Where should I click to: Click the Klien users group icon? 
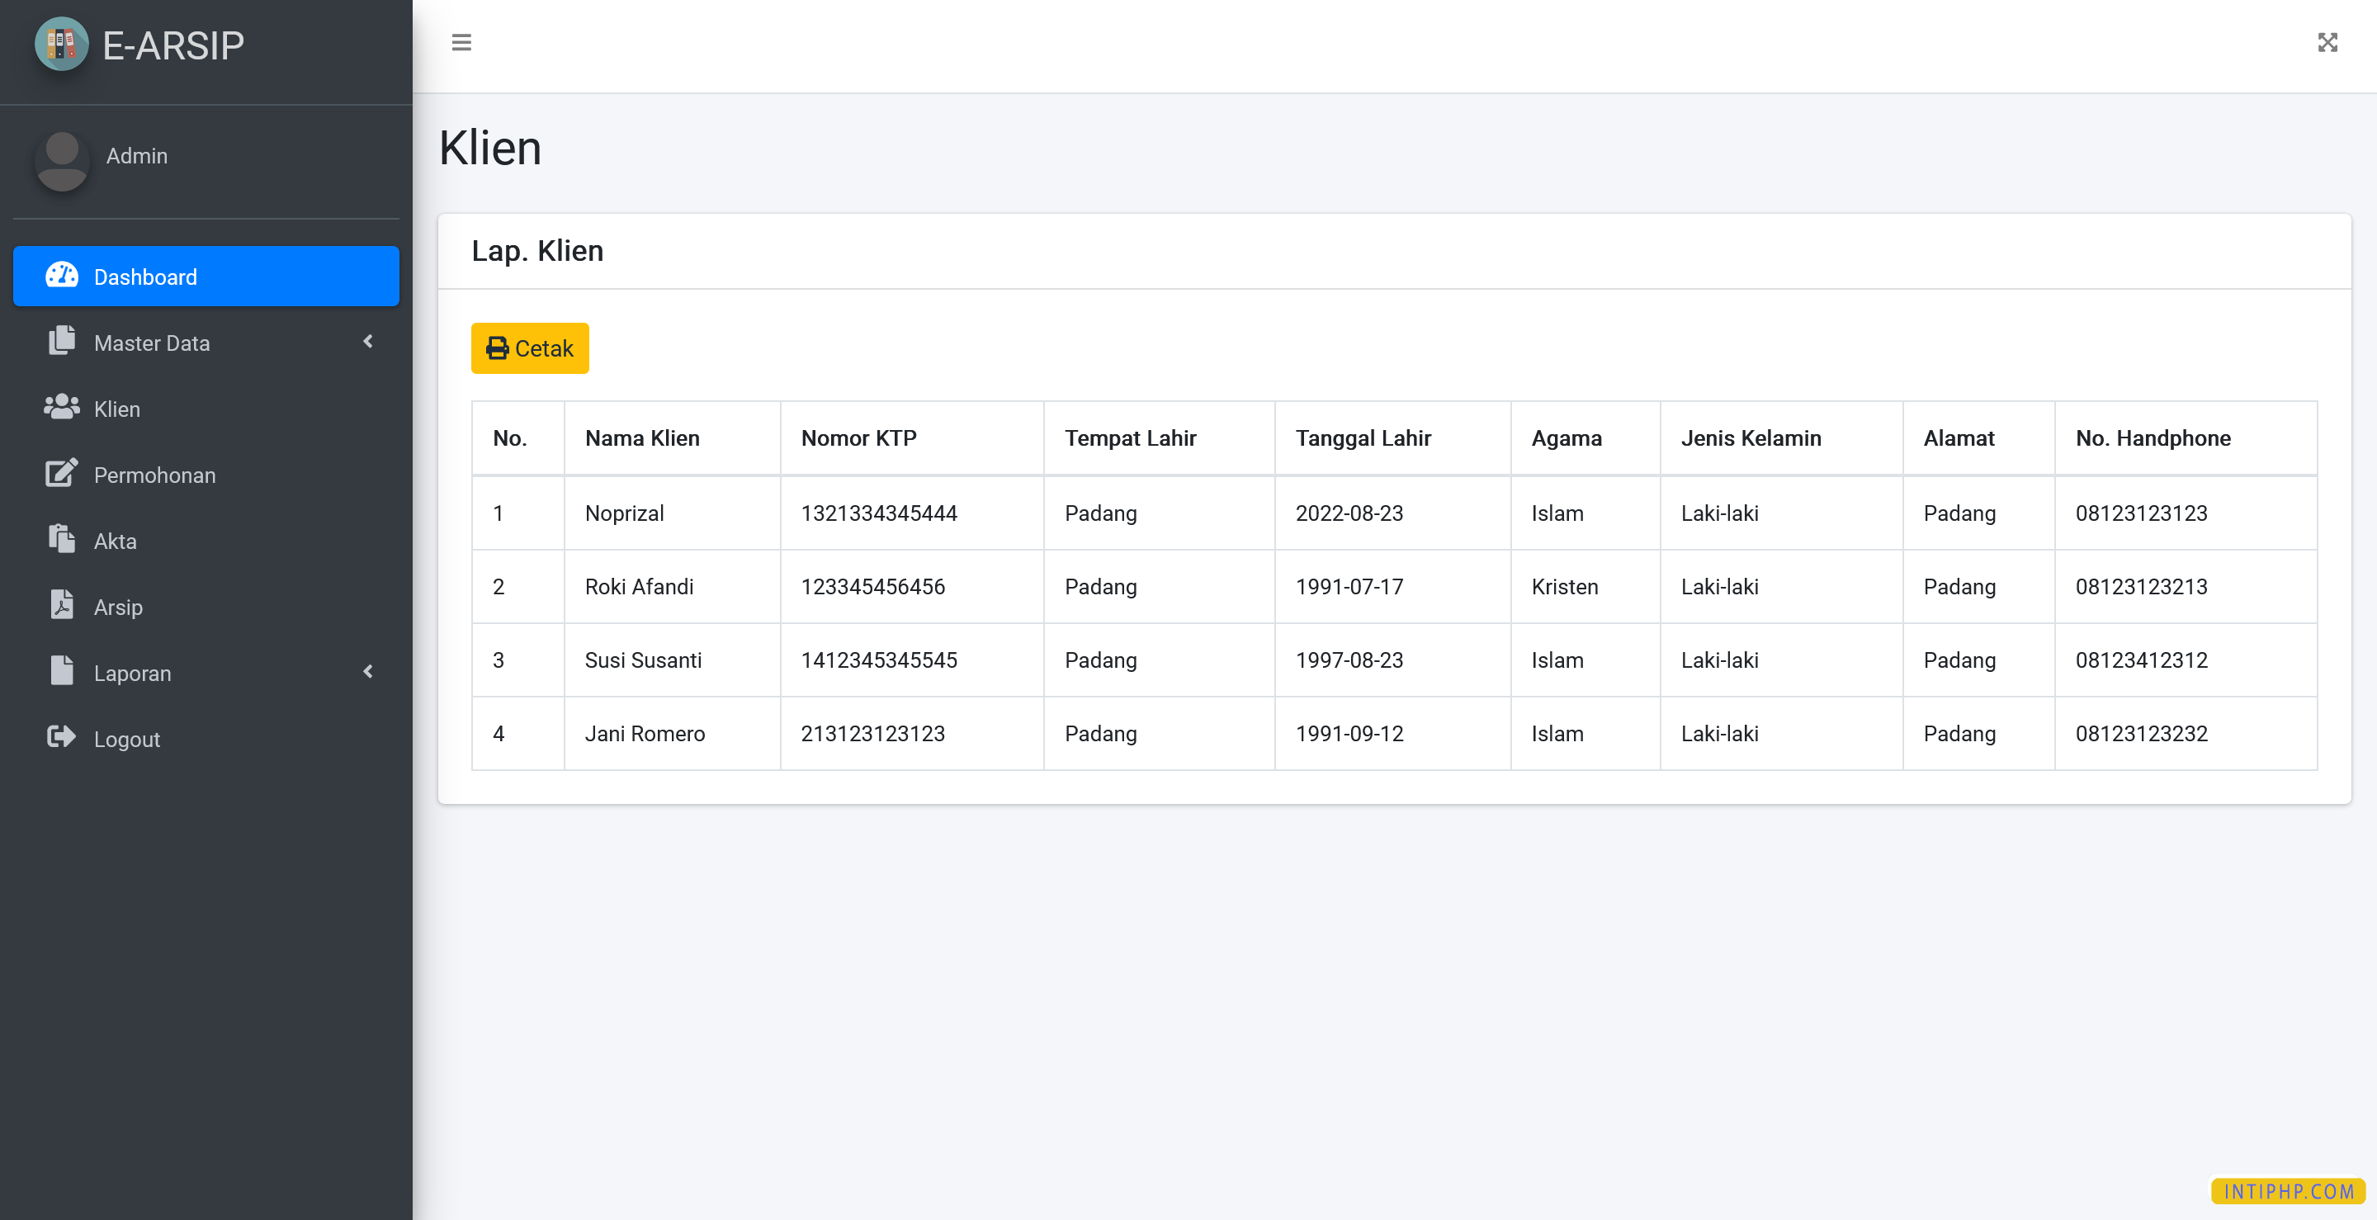click(62, 408)
